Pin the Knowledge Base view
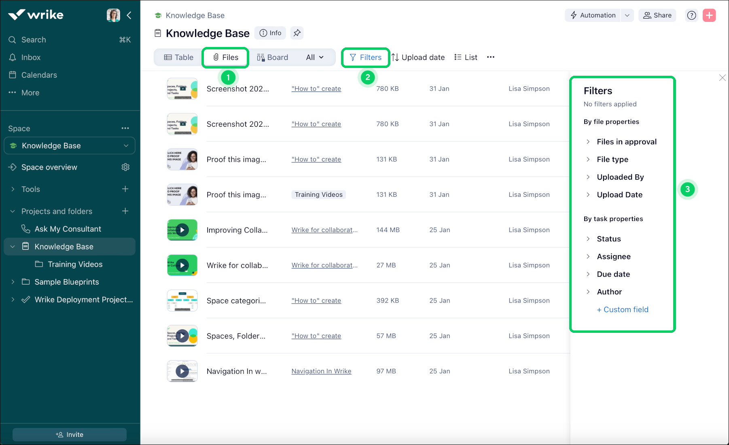 pyautogui.click(x=297, y=33)
